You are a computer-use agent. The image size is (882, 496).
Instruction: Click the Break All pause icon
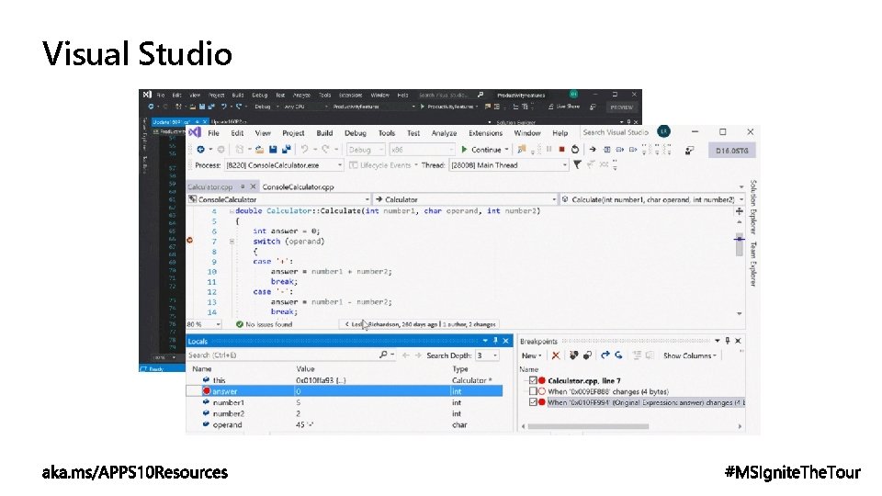(548, 150)
